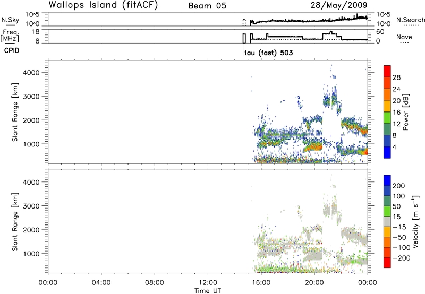The width and height of the screenshot is (425, 294).
Task: Click the gray -15 to 15 velocity color block
Action: pyautogui.click(x=387, y=221)
